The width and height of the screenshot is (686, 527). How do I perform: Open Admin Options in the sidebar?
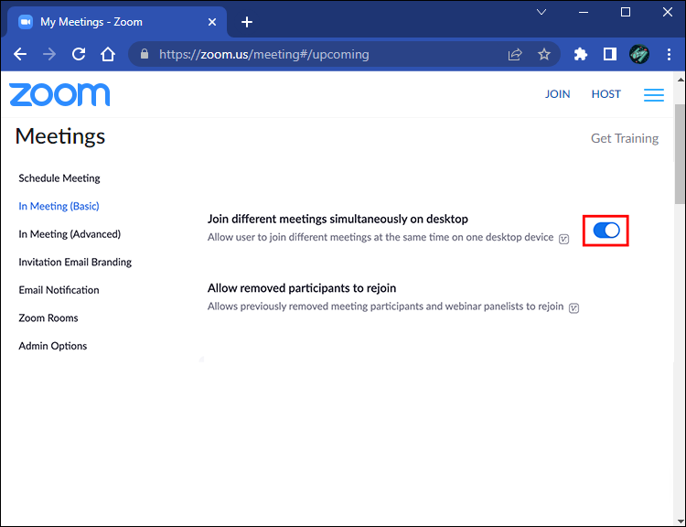52,346
